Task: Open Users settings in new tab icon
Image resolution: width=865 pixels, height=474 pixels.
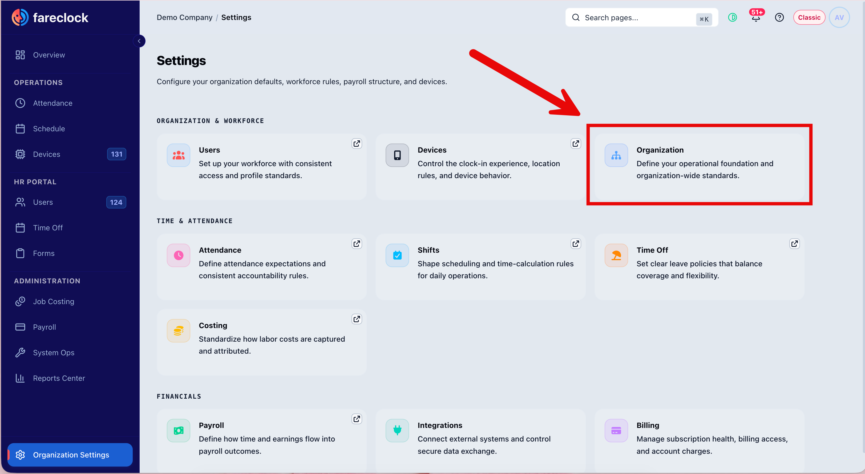Action: pos(357,144)
